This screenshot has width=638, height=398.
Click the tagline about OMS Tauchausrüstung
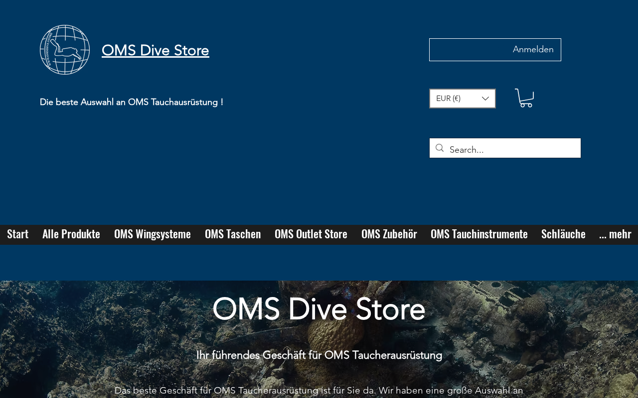tap(132, 102)
